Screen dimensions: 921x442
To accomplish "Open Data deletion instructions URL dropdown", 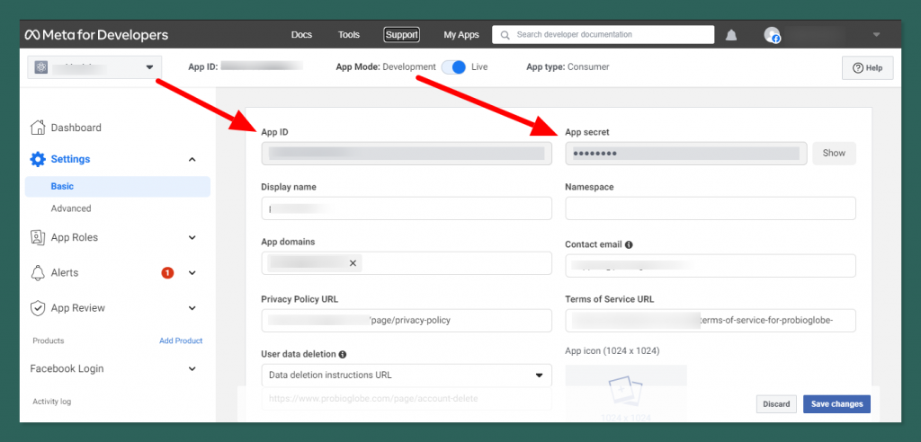I will (x=407, y=376).
